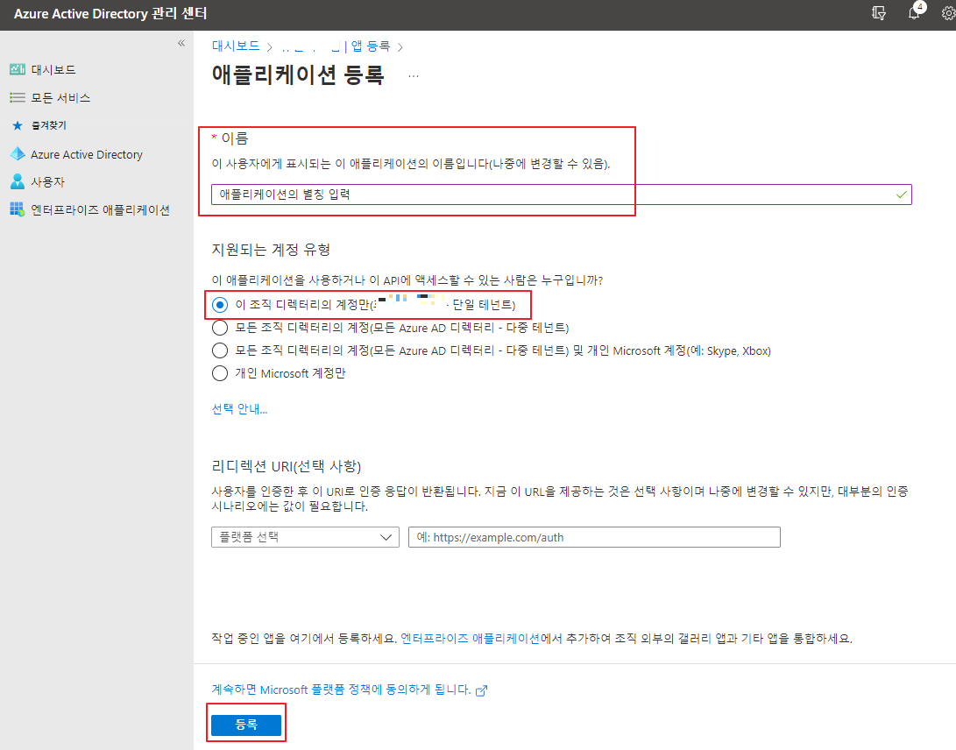Open settings gear in top bar

point(948,13)
